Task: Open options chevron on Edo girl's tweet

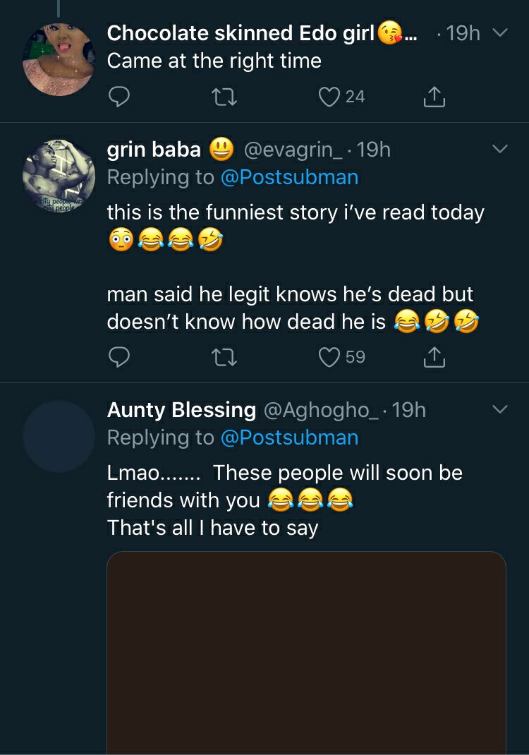Action: pos(499,33)
